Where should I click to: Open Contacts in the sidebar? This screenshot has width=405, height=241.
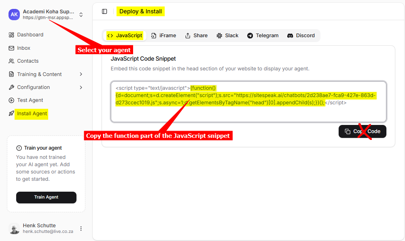[28, 61]
